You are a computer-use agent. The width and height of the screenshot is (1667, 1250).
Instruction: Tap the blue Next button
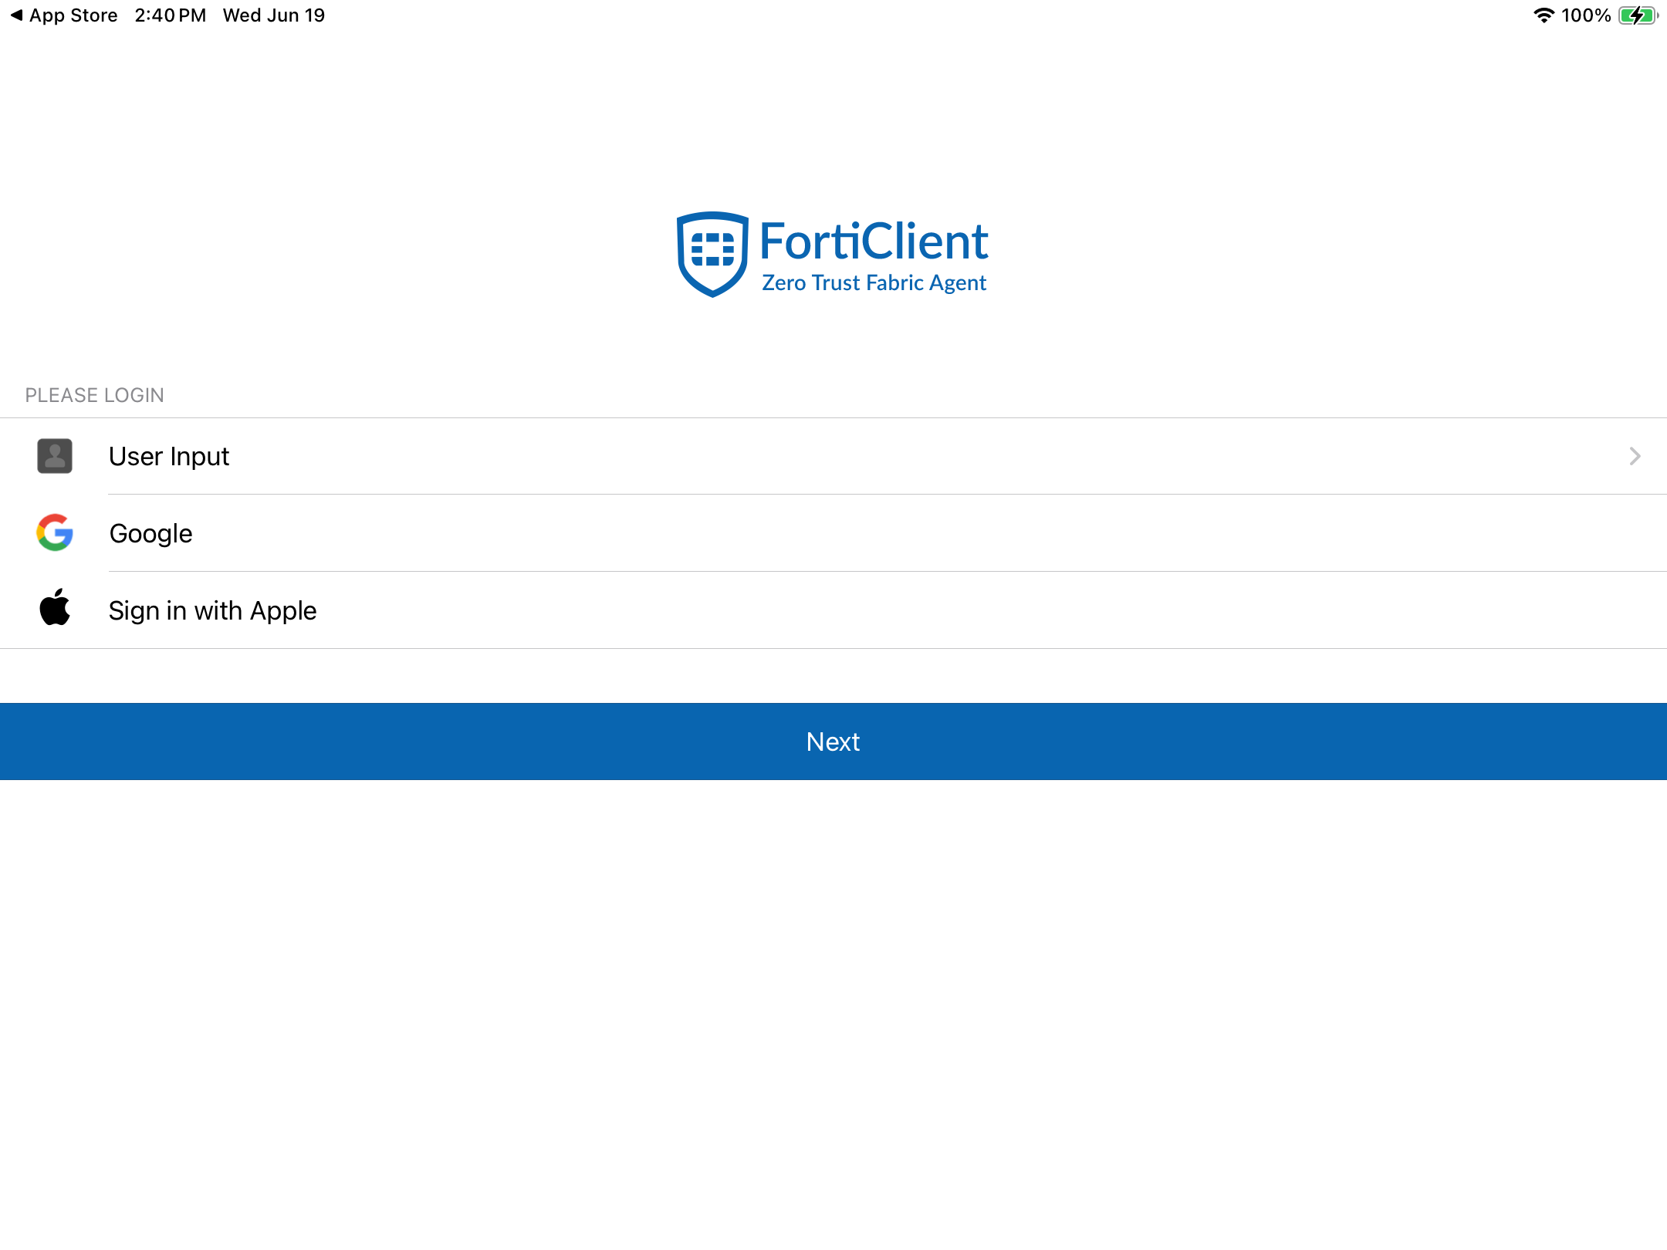click(x=833, y=742)
